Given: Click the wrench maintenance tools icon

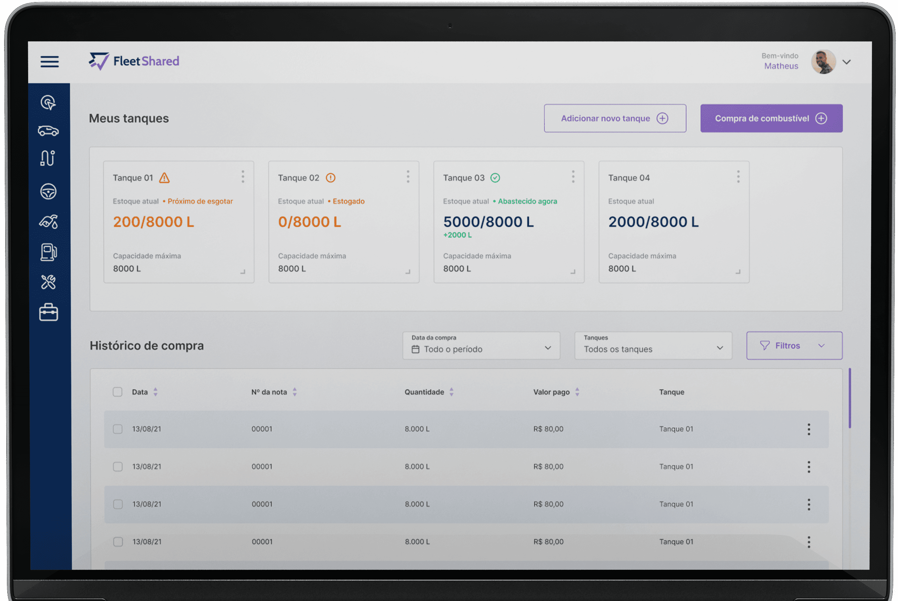Looking at the screenshot, I should (48, 282).
